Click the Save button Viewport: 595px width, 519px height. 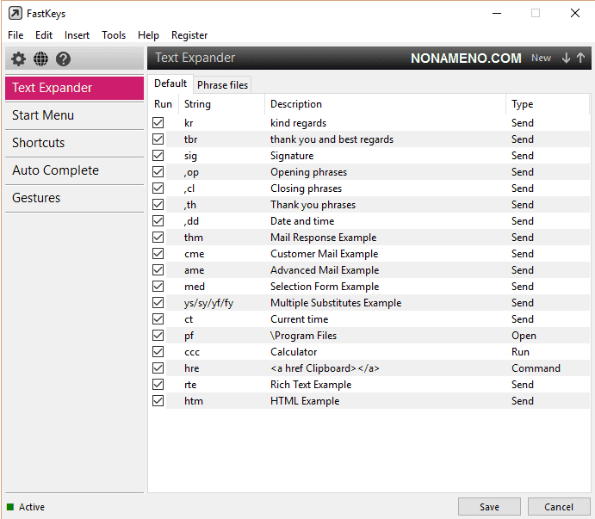[x=489, y=507]
